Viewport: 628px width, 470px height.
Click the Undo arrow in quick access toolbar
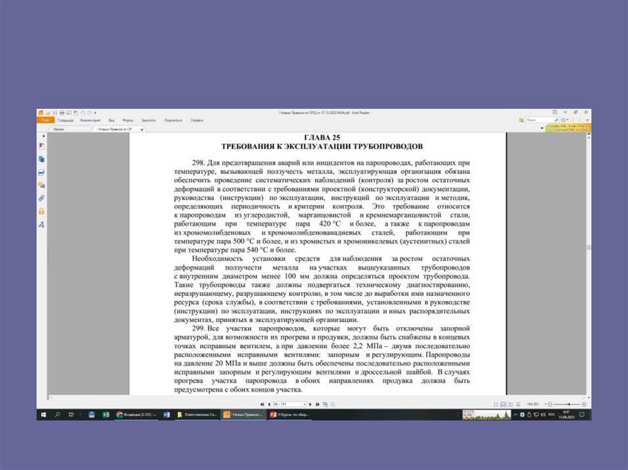(x=83, y=113)
